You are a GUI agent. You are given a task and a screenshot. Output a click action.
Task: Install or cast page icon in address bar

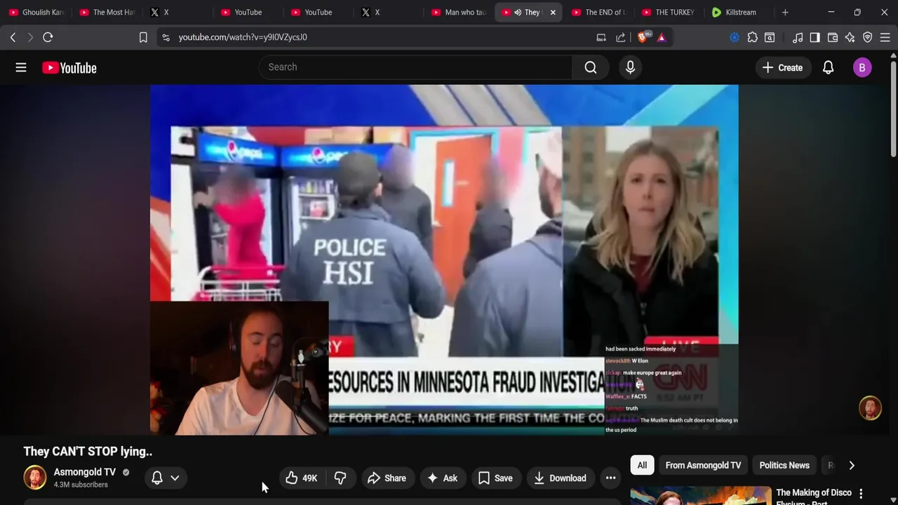(x=601, y=37)
